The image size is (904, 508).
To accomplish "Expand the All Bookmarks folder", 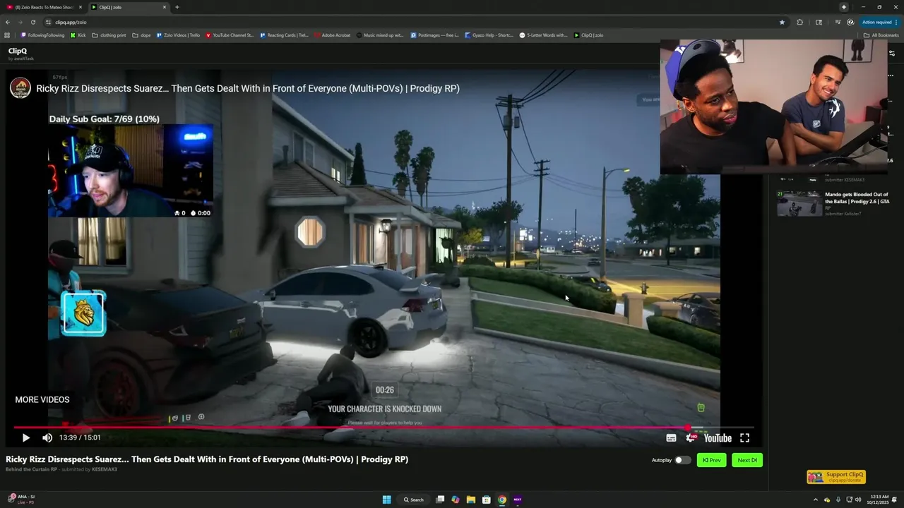I will click(881, 35).
